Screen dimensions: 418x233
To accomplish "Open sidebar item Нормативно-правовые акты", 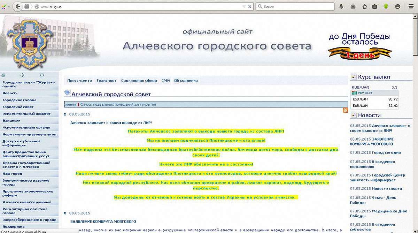I will pos(29,134).
